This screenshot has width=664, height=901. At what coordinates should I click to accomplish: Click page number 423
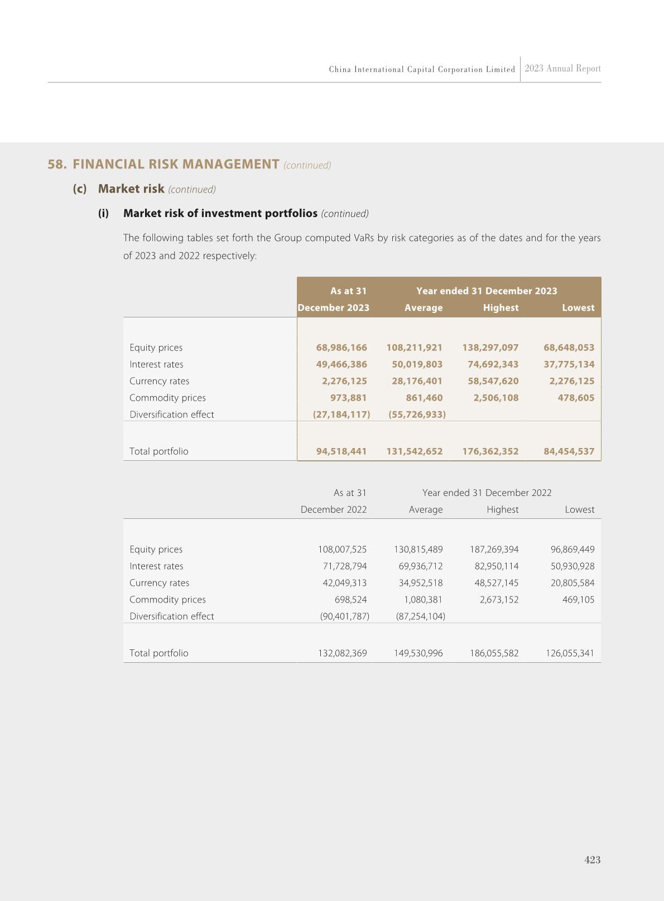592,860
